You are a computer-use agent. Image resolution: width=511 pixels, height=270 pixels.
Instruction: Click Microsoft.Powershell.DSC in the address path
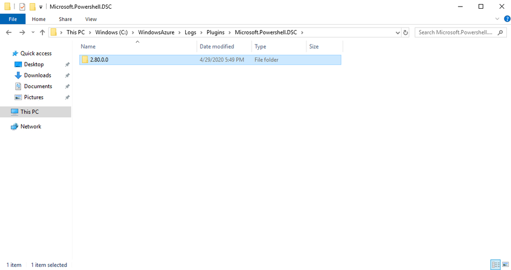(266, 32)
